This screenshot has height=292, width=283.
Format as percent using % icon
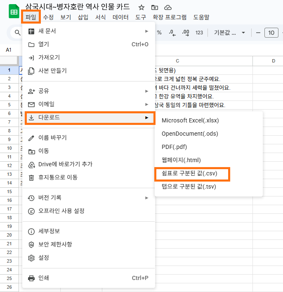coord(159,33)
